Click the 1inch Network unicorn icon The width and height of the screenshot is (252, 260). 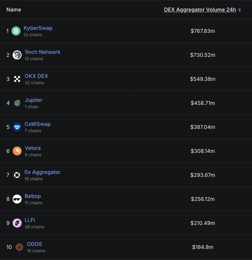click(17, 55)
